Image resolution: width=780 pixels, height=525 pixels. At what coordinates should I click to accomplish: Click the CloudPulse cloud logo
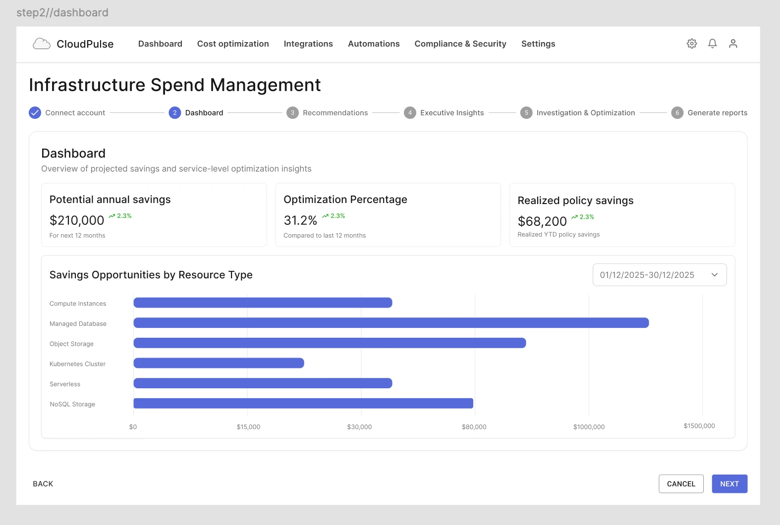coord(42,44)
